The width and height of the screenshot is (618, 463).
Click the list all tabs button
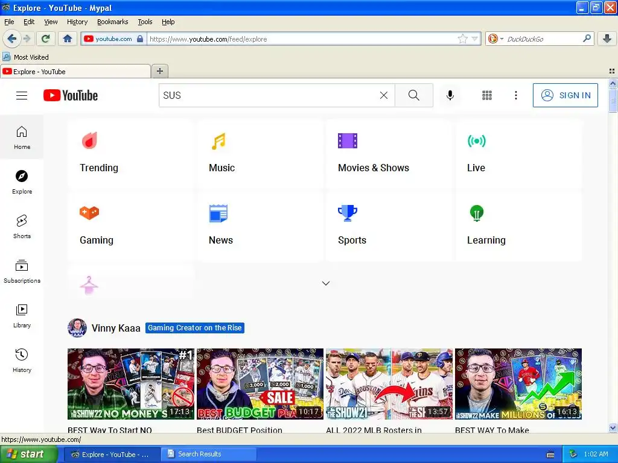click(612, 71)
